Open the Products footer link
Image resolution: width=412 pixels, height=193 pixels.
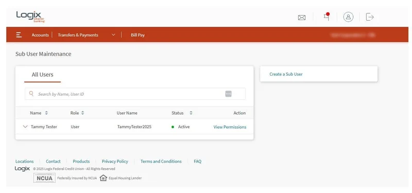[x=81, y=161]
